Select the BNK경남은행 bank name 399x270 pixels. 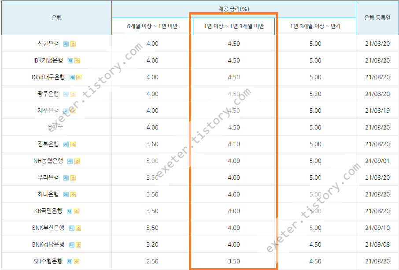coord(48,244)
